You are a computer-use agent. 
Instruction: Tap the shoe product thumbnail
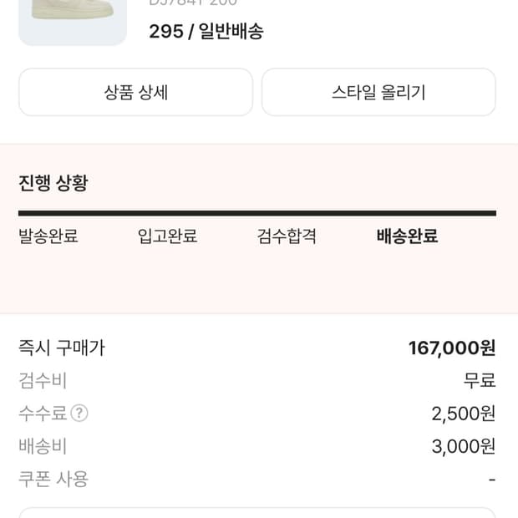pyautogui.click(x=72, y=20)
